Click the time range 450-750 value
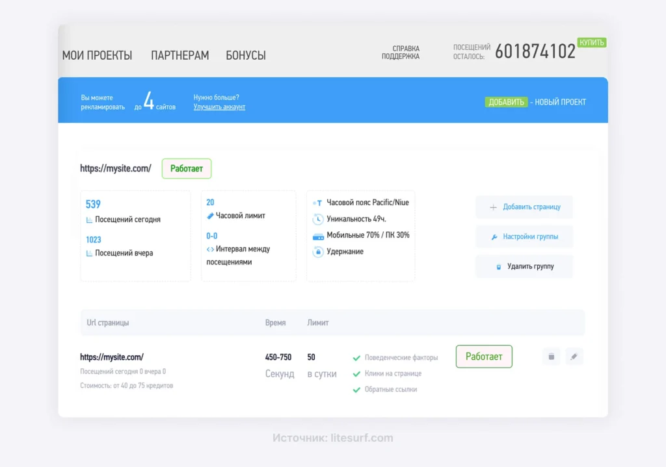 click(x=278, y=357)
